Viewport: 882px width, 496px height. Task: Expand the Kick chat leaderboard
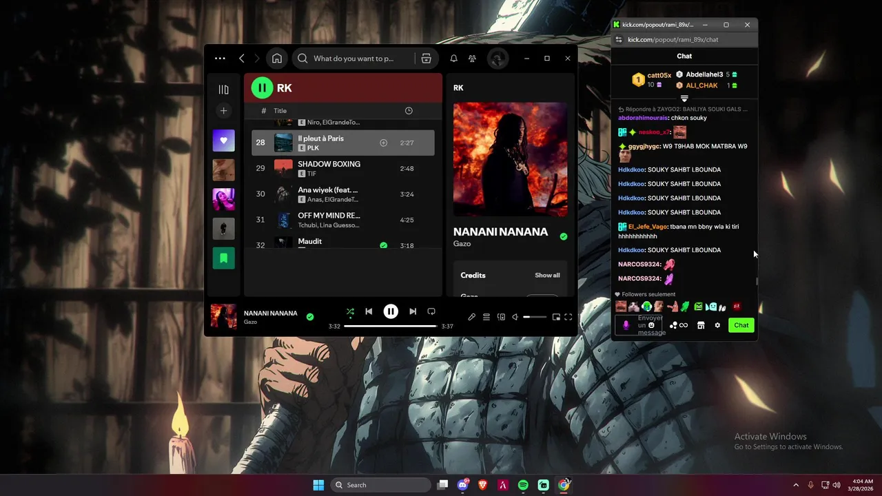point(684,99)
